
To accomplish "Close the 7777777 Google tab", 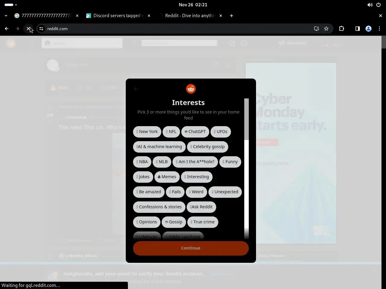I will (77, 16).
